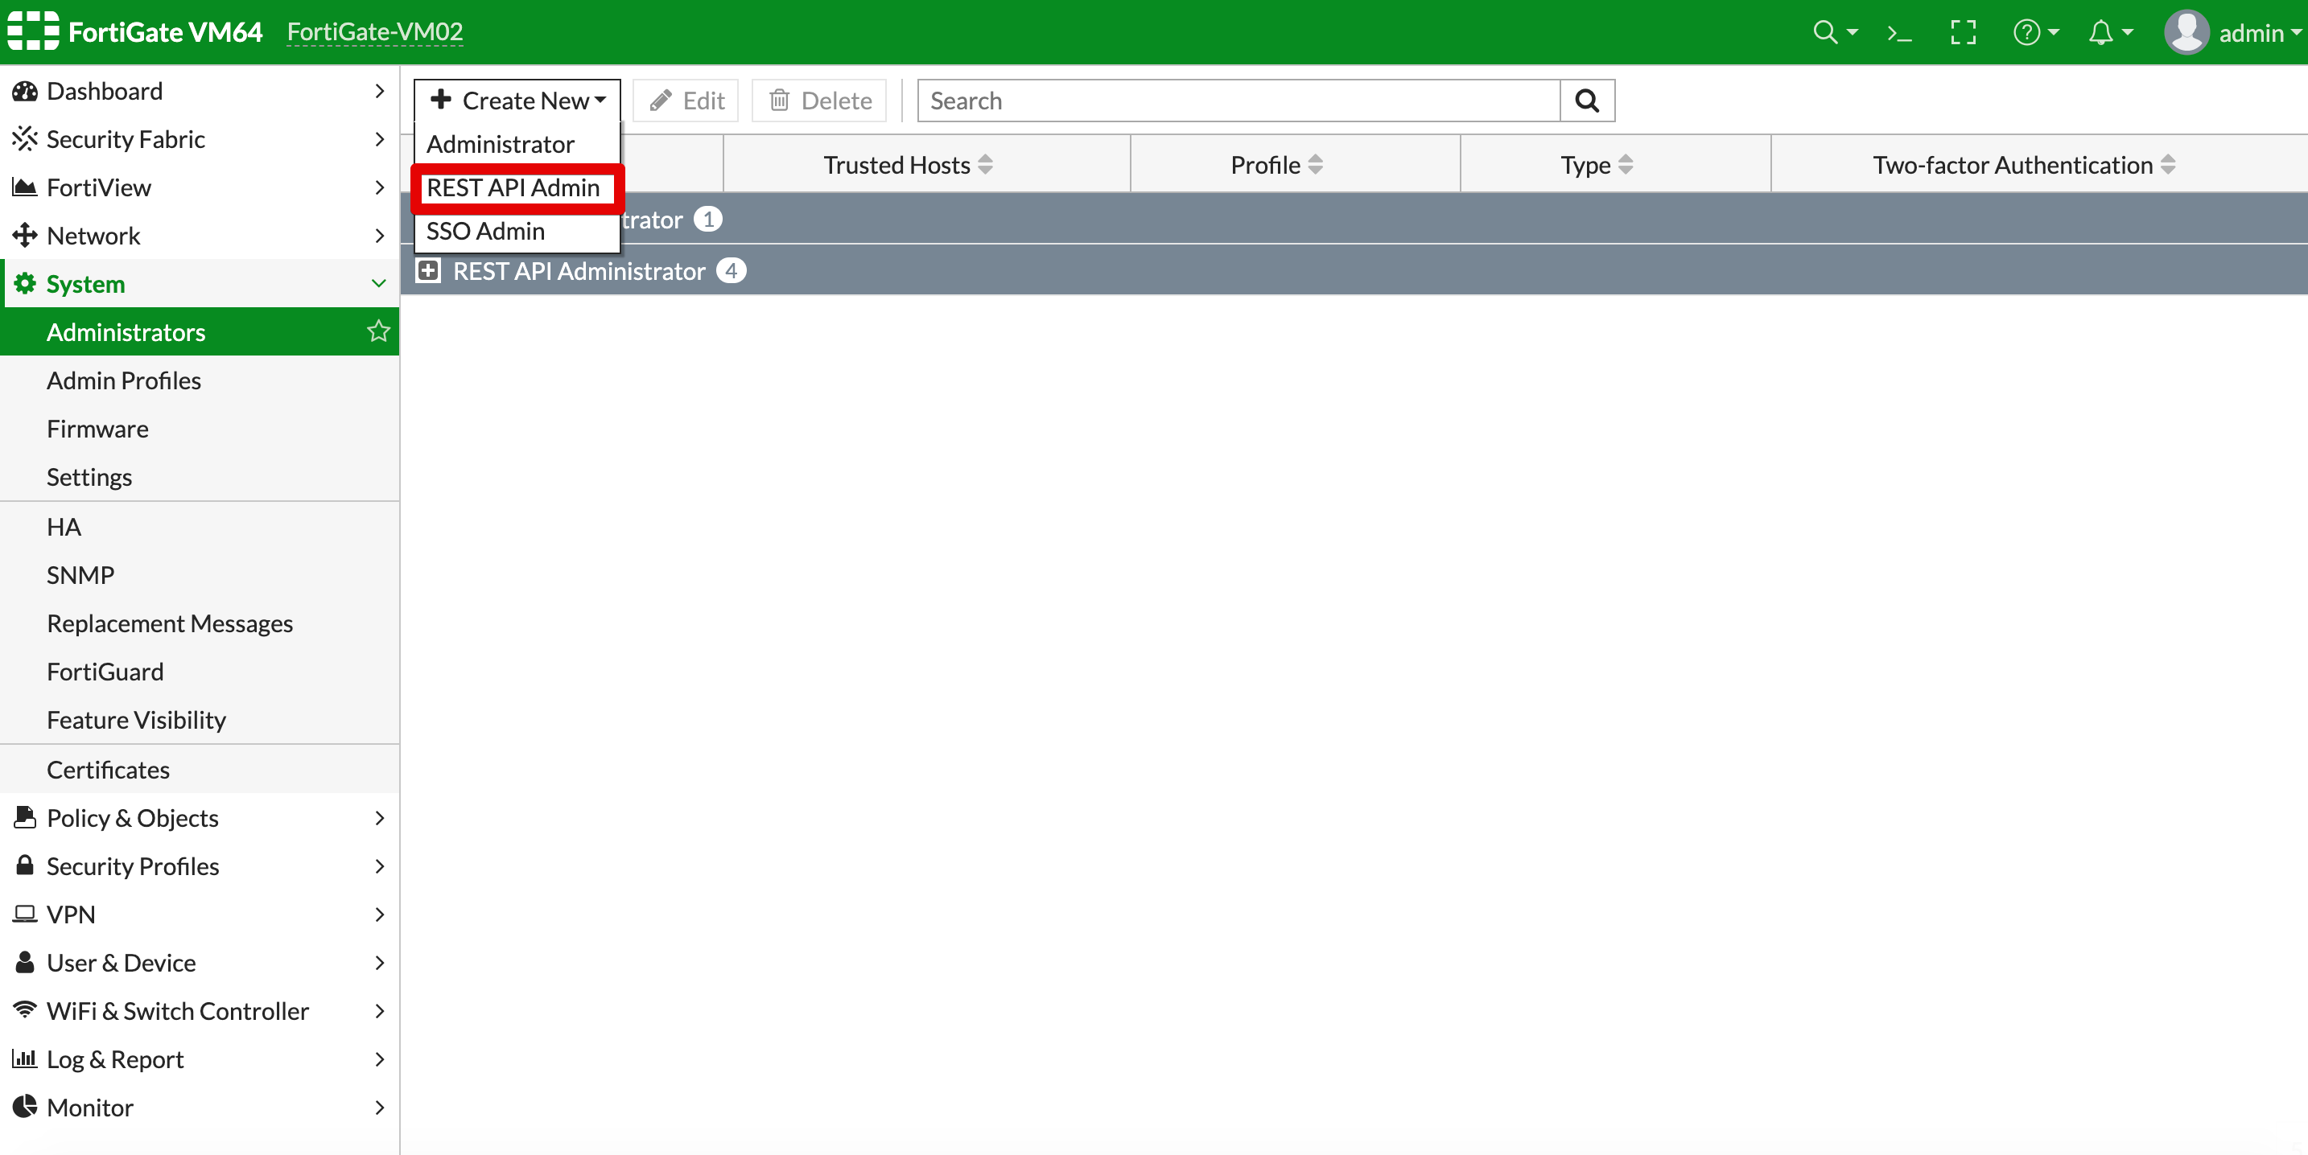2308x1155 pixels.
Task: Click the magnifier search submit icon
Action: pyautogui.click(x=1586, y=101)
